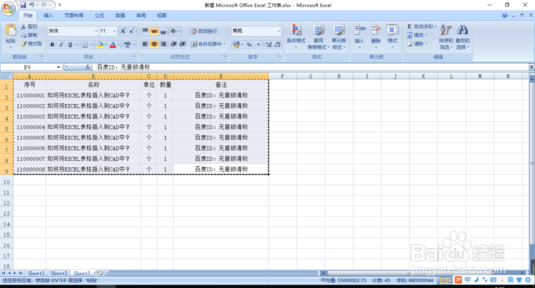Select the Format Painter brush

coord(31,44)
